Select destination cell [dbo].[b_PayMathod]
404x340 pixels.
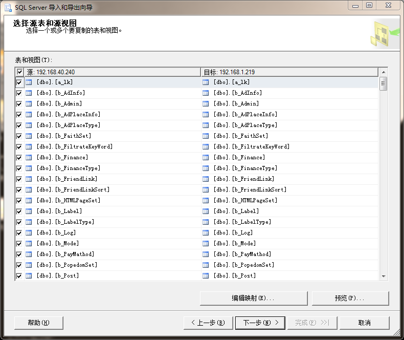click(x=289, y=254)
